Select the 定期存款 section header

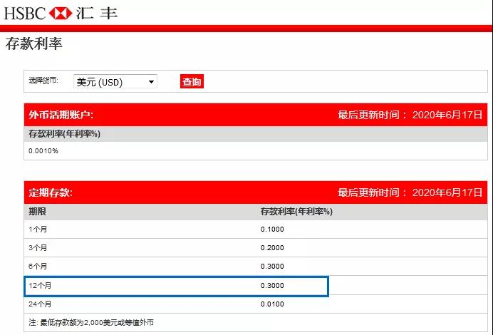[51, 192]
